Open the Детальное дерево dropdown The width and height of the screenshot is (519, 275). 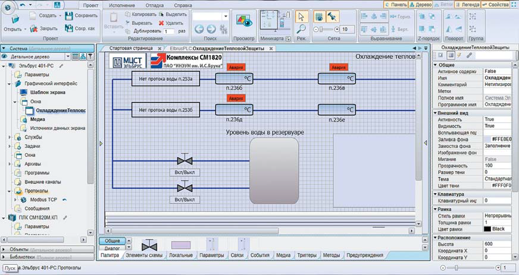pyautogui.click(x=67, y=57)
